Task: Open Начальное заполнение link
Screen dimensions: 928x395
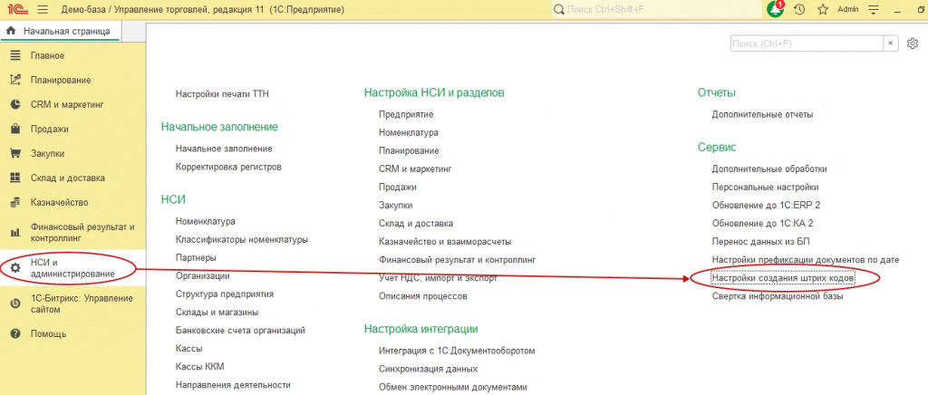Action: (224, 149)
